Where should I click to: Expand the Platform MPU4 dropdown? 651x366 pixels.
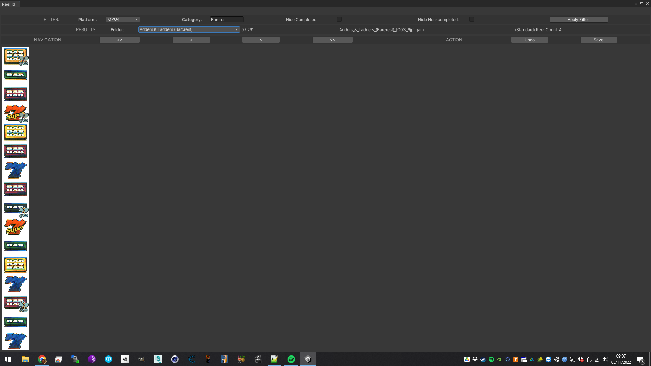pos(123,19)
